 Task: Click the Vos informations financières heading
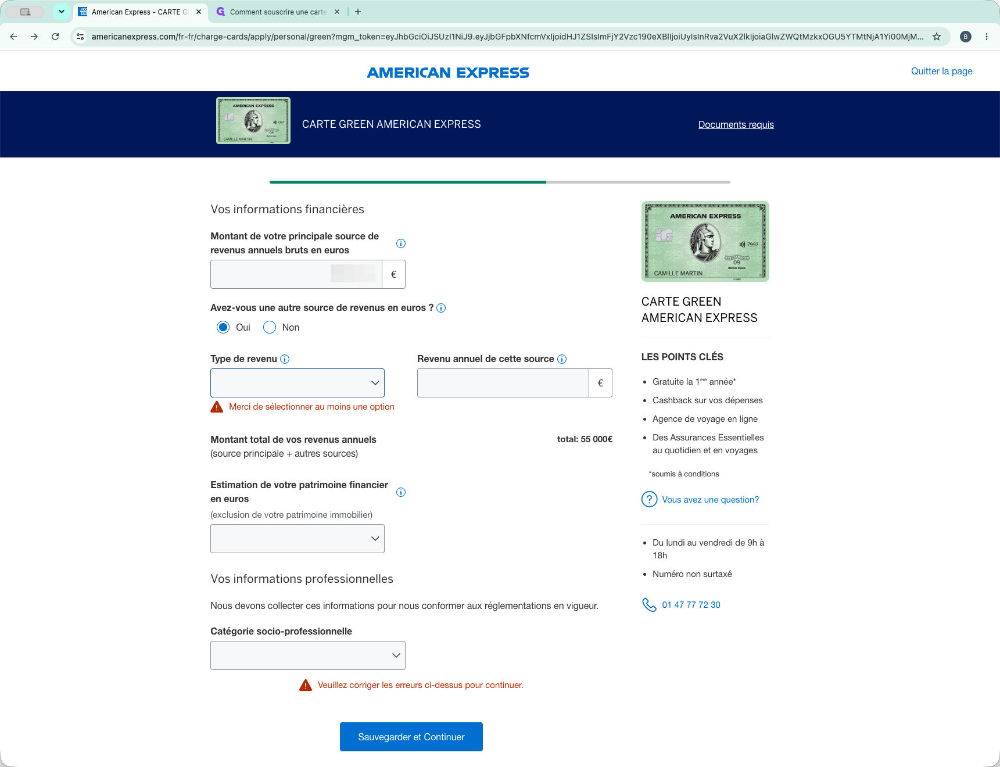[287, 209]
